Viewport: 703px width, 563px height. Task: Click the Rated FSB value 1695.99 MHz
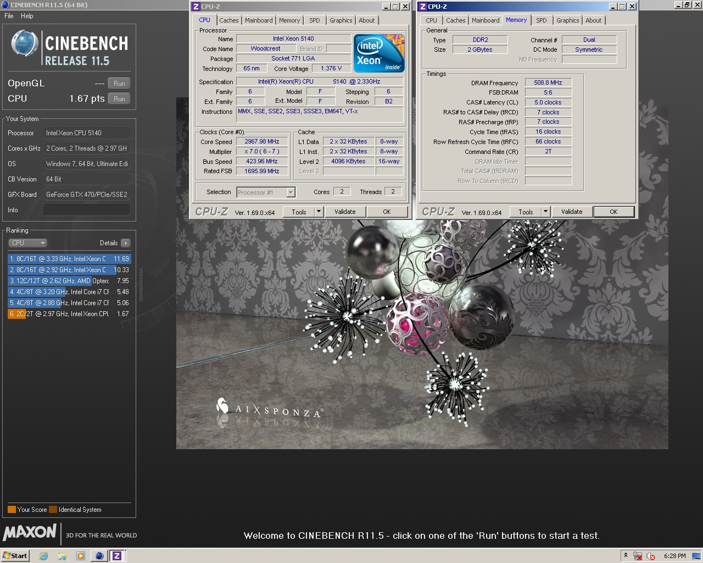tap(262, 172)
